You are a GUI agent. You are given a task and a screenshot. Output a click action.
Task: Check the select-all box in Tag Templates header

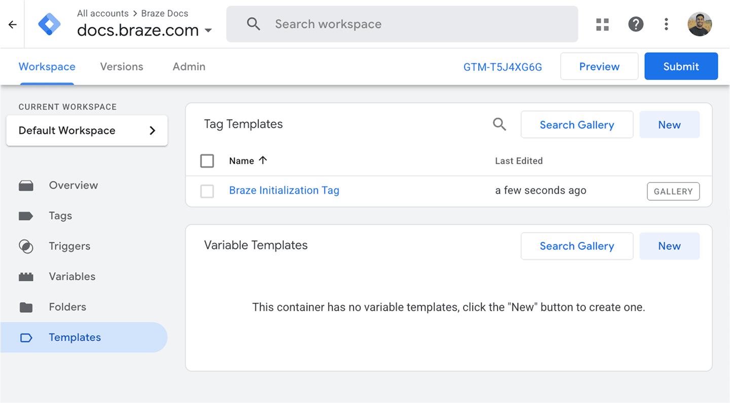[x=207, y=161]
